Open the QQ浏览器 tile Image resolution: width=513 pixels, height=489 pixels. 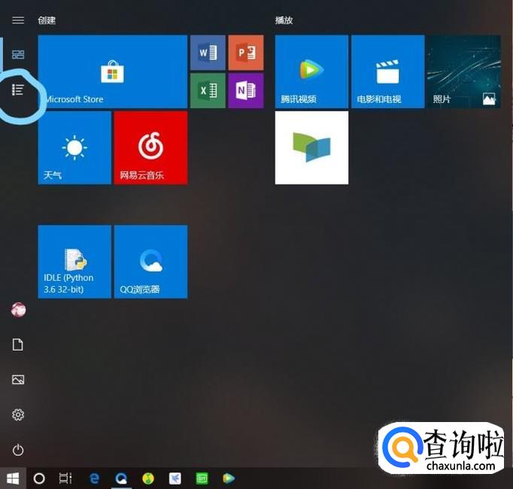pyautogui.click(x=151, y=262)
